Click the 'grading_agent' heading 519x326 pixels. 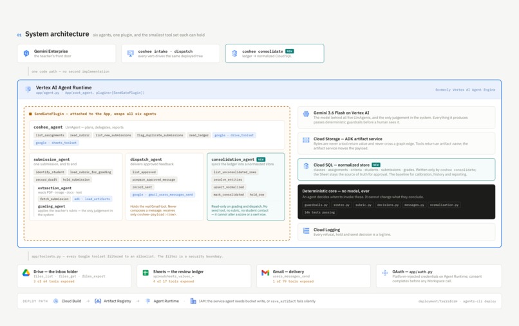(52, 206)
